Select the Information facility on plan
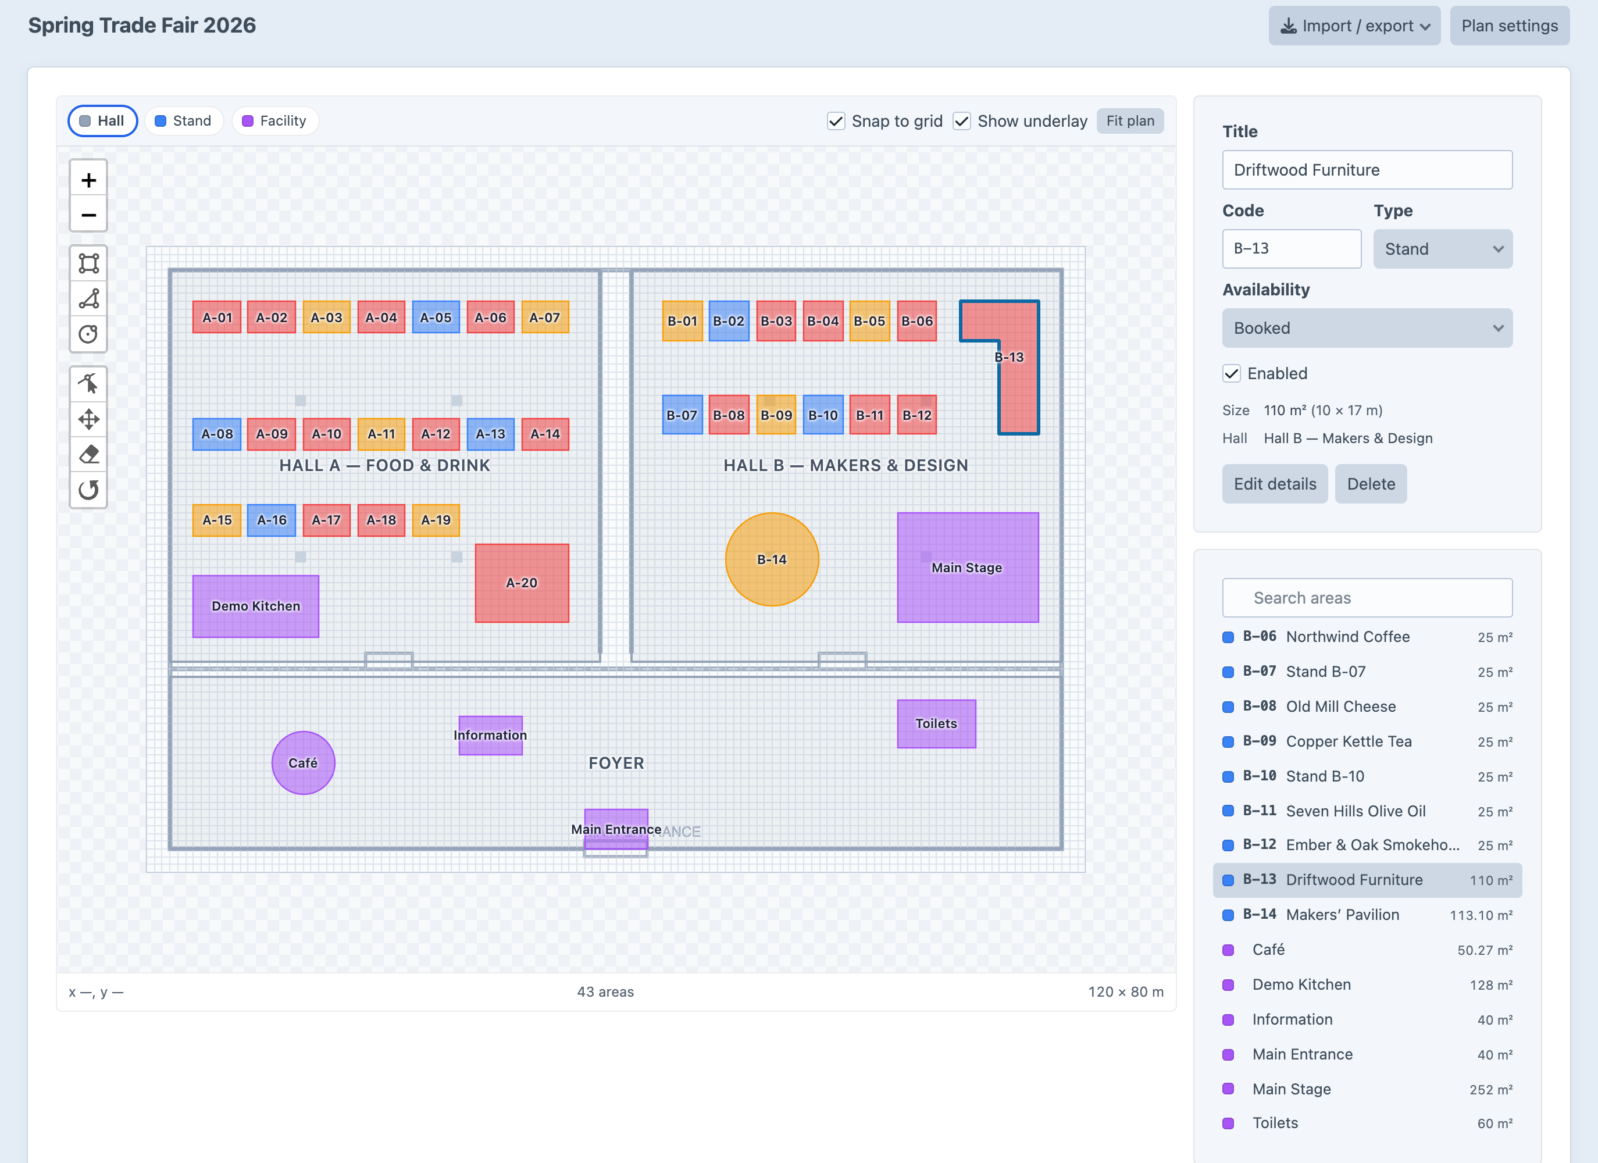This screenshot has width=1598, height=1163. (x=490, y=736)
